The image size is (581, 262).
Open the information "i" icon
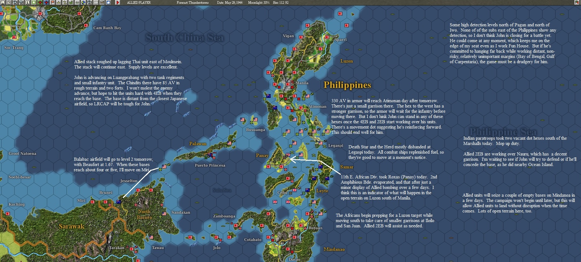pos(28,2)
